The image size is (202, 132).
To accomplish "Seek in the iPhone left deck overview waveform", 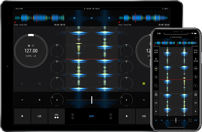I will tap(164, 43).
